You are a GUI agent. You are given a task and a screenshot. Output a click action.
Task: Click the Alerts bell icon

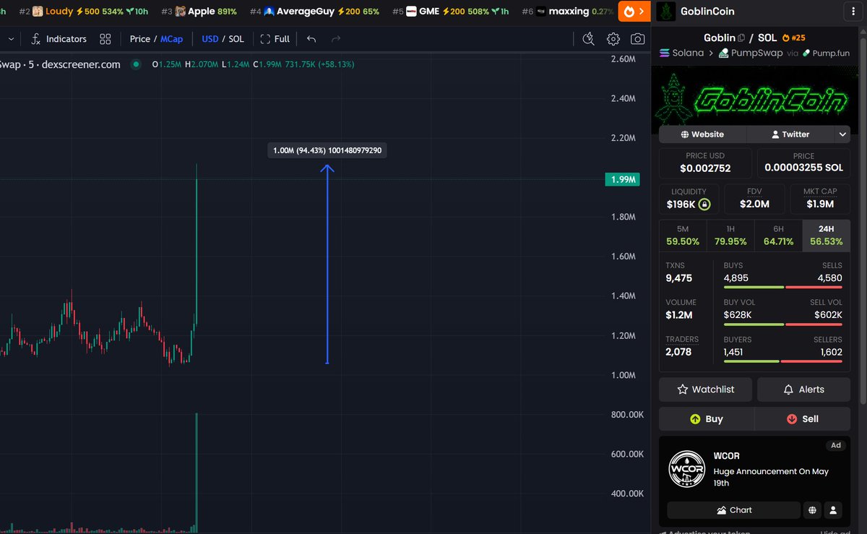(789, 389)
